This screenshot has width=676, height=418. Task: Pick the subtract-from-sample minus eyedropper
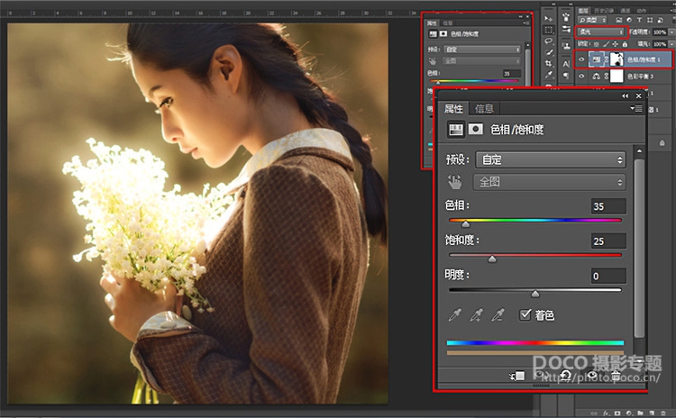tap(498, 315)
